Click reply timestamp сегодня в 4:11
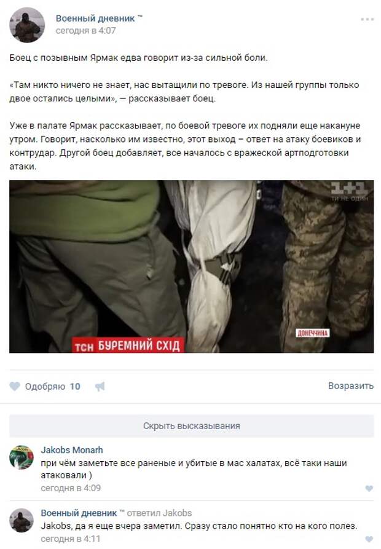Screen dimensions: 381x549 click(71, 539)
